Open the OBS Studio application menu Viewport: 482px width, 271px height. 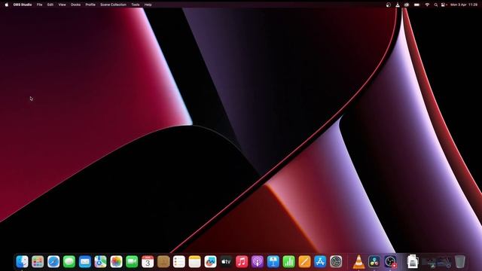23,5
